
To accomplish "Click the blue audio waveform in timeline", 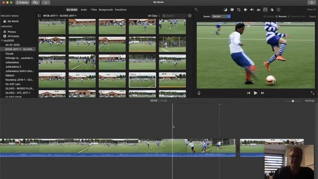I will (118, 155).
